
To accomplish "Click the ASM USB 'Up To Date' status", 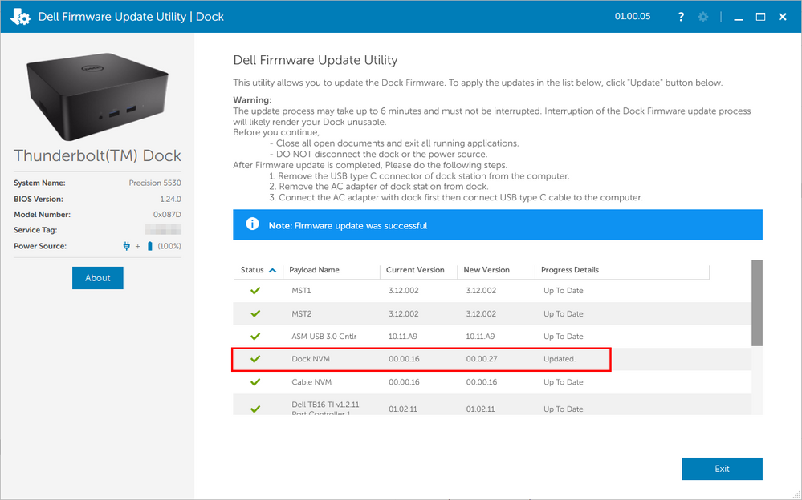I will click(x=563, y=336).
